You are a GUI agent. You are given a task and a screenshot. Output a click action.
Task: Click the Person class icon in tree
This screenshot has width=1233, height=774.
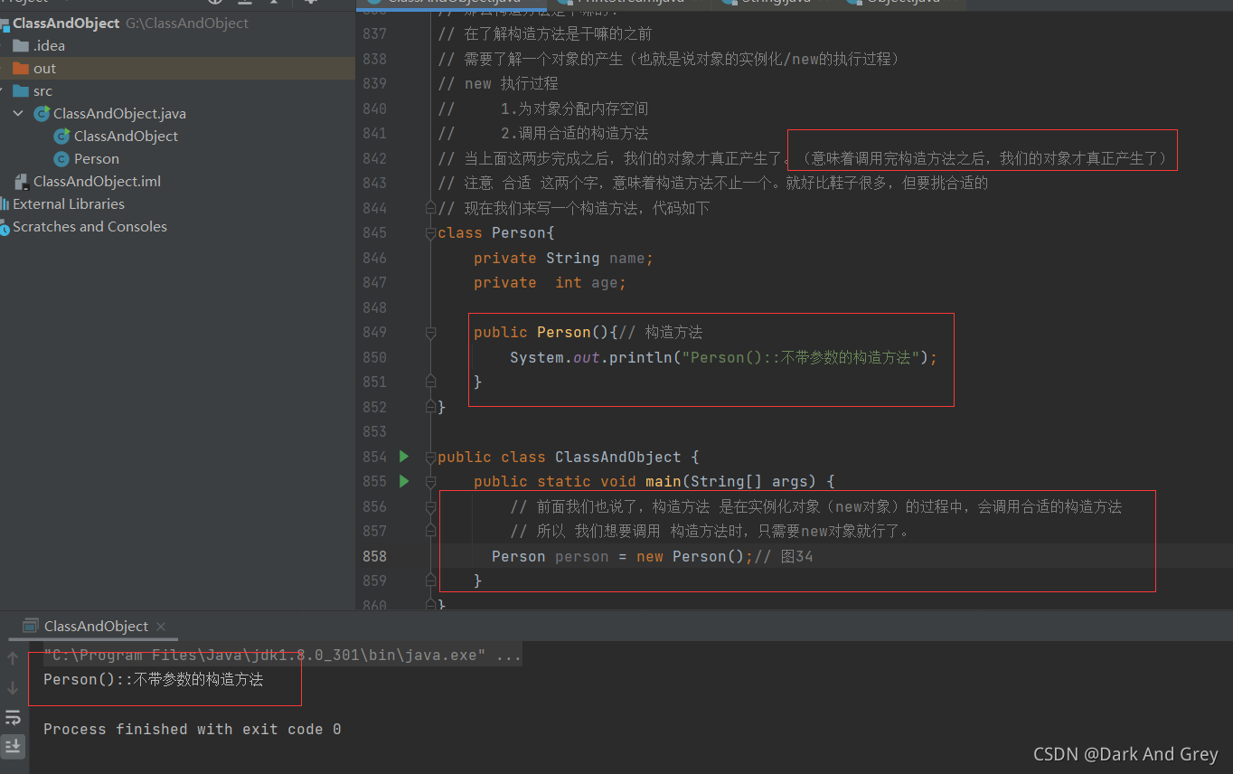click(61, 158)
